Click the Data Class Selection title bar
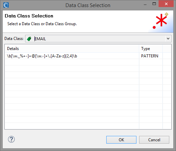This screenshot has height=151, width=176. tap(88, 5)
